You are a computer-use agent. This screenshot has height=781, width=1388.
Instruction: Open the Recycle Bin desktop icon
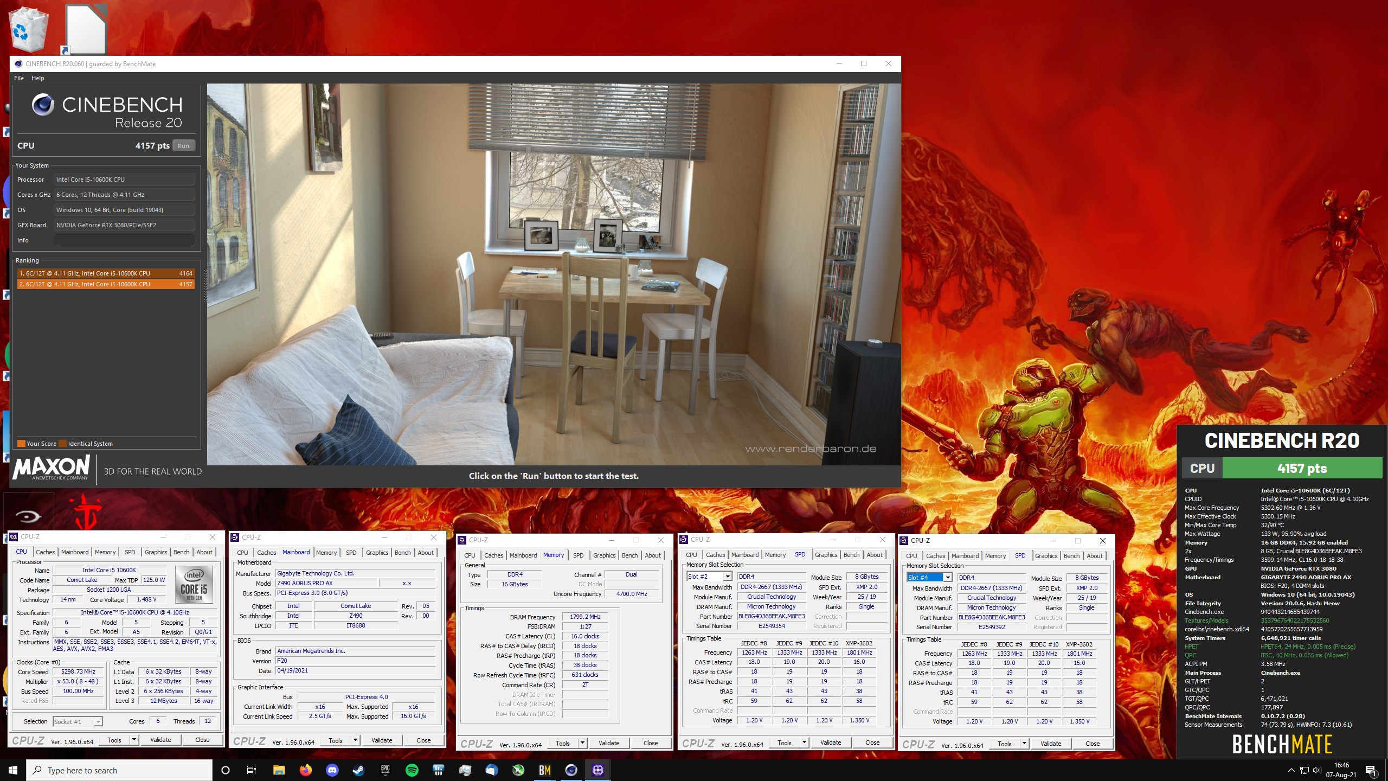[x=29, y=28]
